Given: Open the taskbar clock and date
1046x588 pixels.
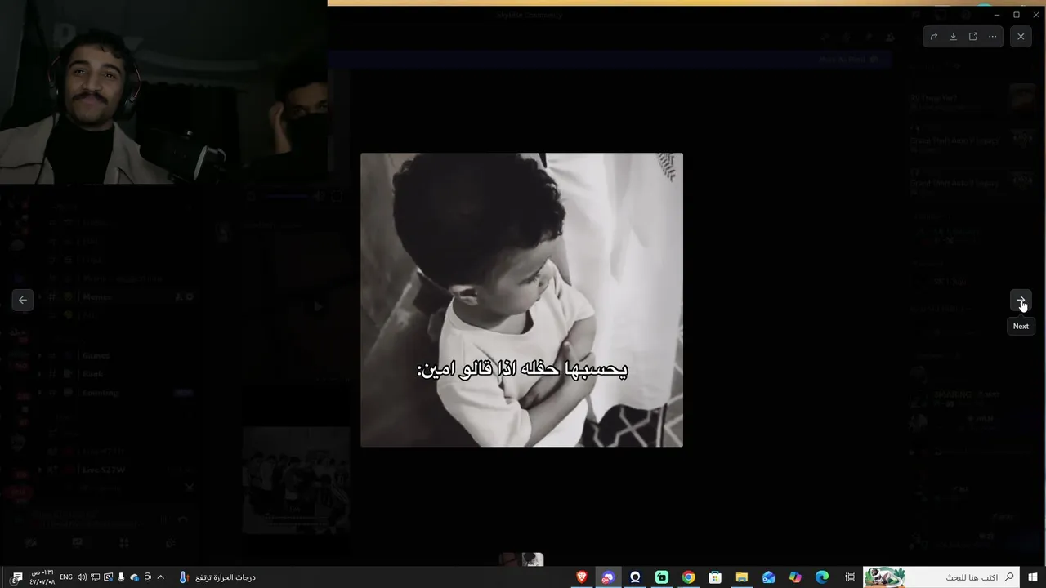Looking at the screenshot, I should (x=42, y=577).
